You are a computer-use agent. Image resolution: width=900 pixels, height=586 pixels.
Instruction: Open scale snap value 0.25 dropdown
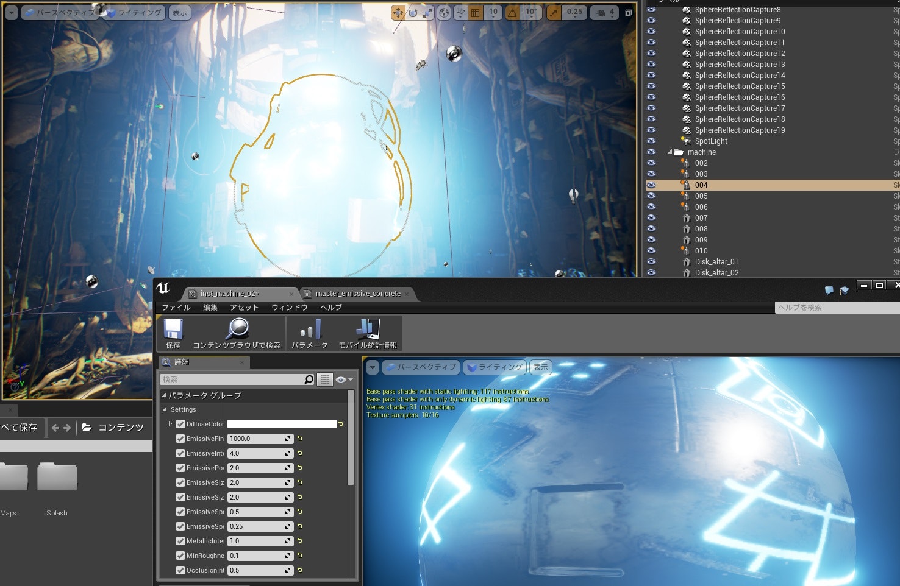click(x=574, y=13)
